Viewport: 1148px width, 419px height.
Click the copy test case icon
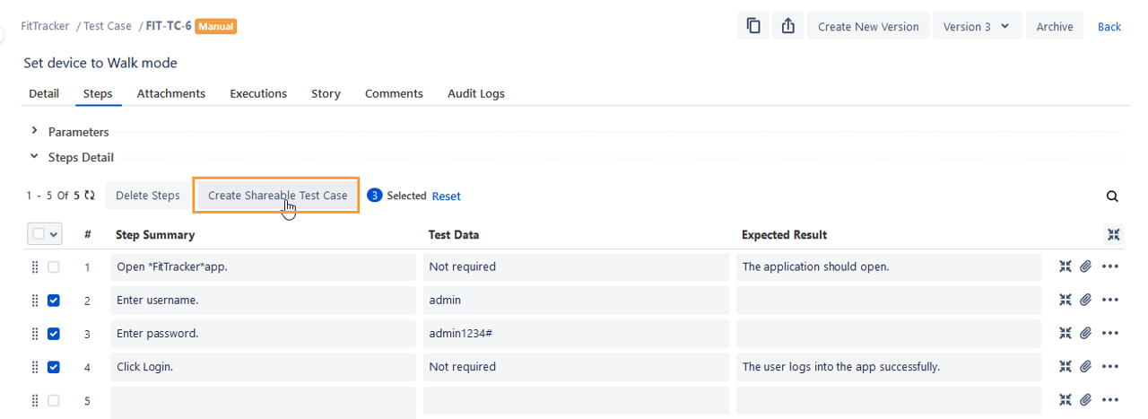pos(753,26)
